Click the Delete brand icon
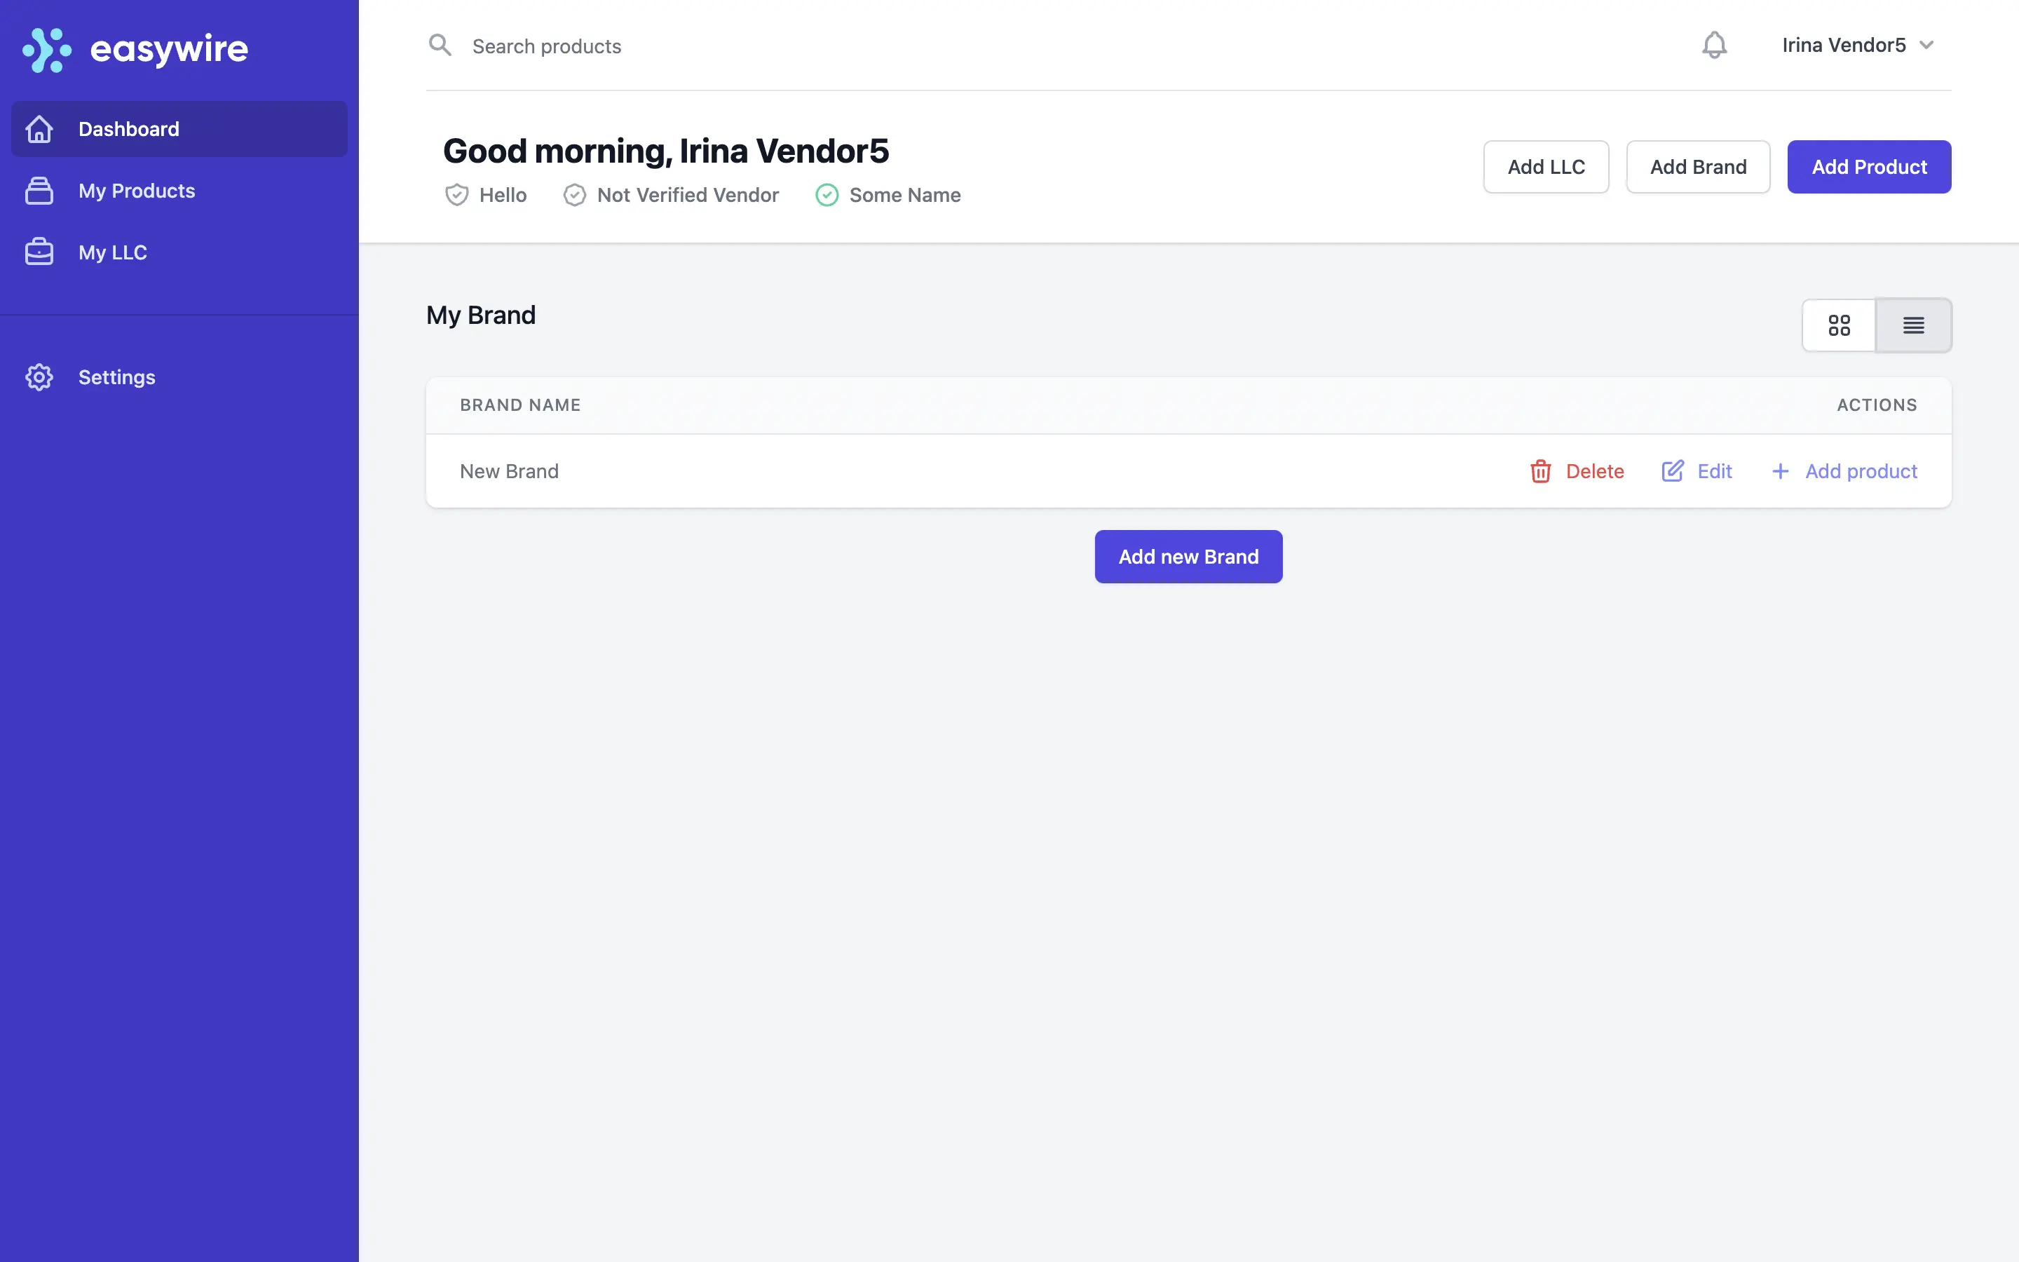2019x1262 pixels. (1541, 471)
